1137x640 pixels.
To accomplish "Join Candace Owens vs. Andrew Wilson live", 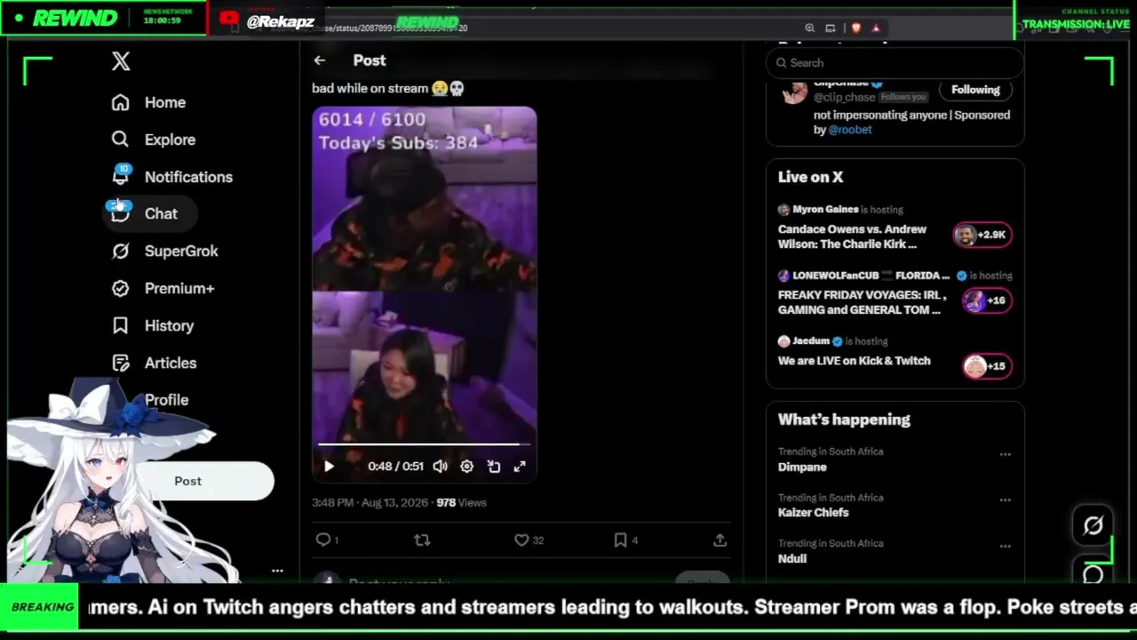I will point(853,236).
